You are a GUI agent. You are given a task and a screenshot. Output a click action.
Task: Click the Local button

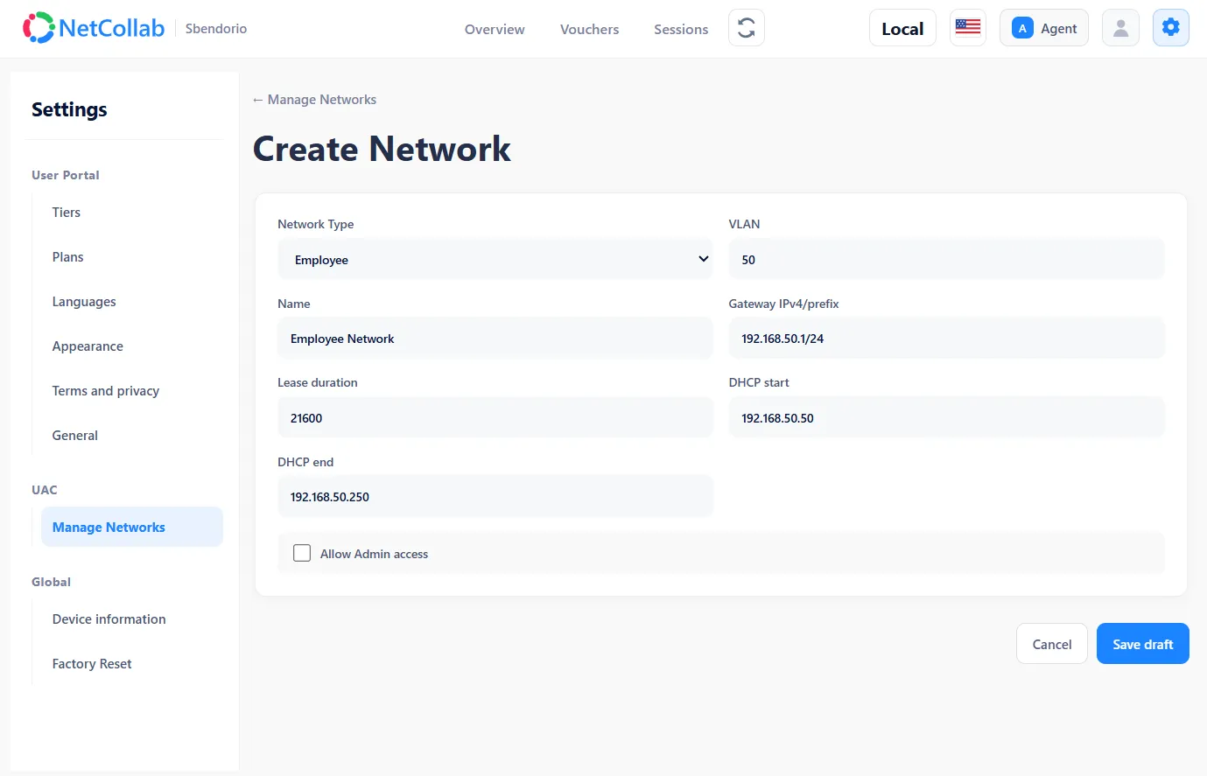tap(902, 28)
